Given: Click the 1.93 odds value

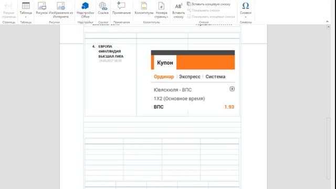Looking at the screenshot, I should [229, 107].
